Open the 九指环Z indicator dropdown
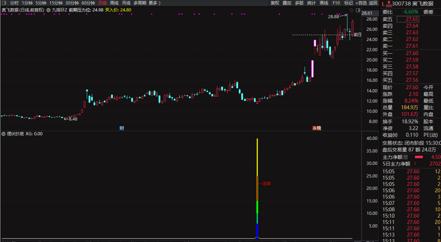The image size is (441, 242). click(49, 10)
